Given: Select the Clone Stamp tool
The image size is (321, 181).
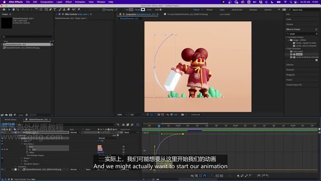Looking at the screenshot, I should coord(64,10).
